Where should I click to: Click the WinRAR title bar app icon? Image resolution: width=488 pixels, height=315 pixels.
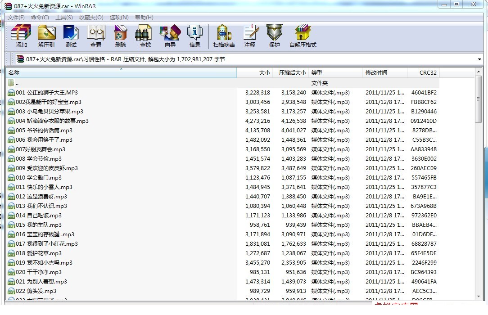(8, 6)
